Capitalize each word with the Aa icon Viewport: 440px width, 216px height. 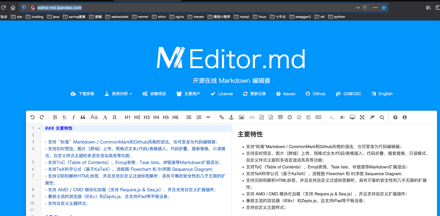pyautogui.click(x=94, y=117)
